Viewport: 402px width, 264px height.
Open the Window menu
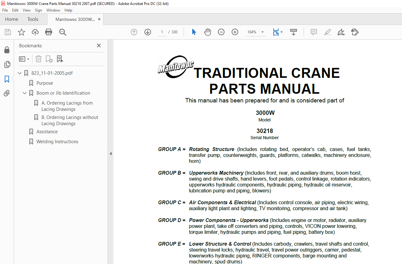click(x=53, y=10)
